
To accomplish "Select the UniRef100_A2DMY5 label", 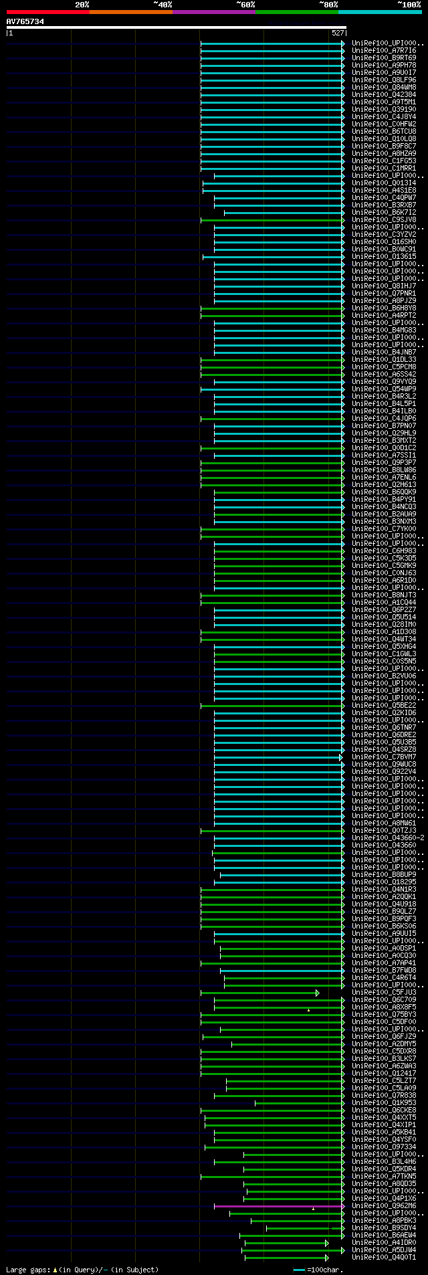I will coord(384,1044).
